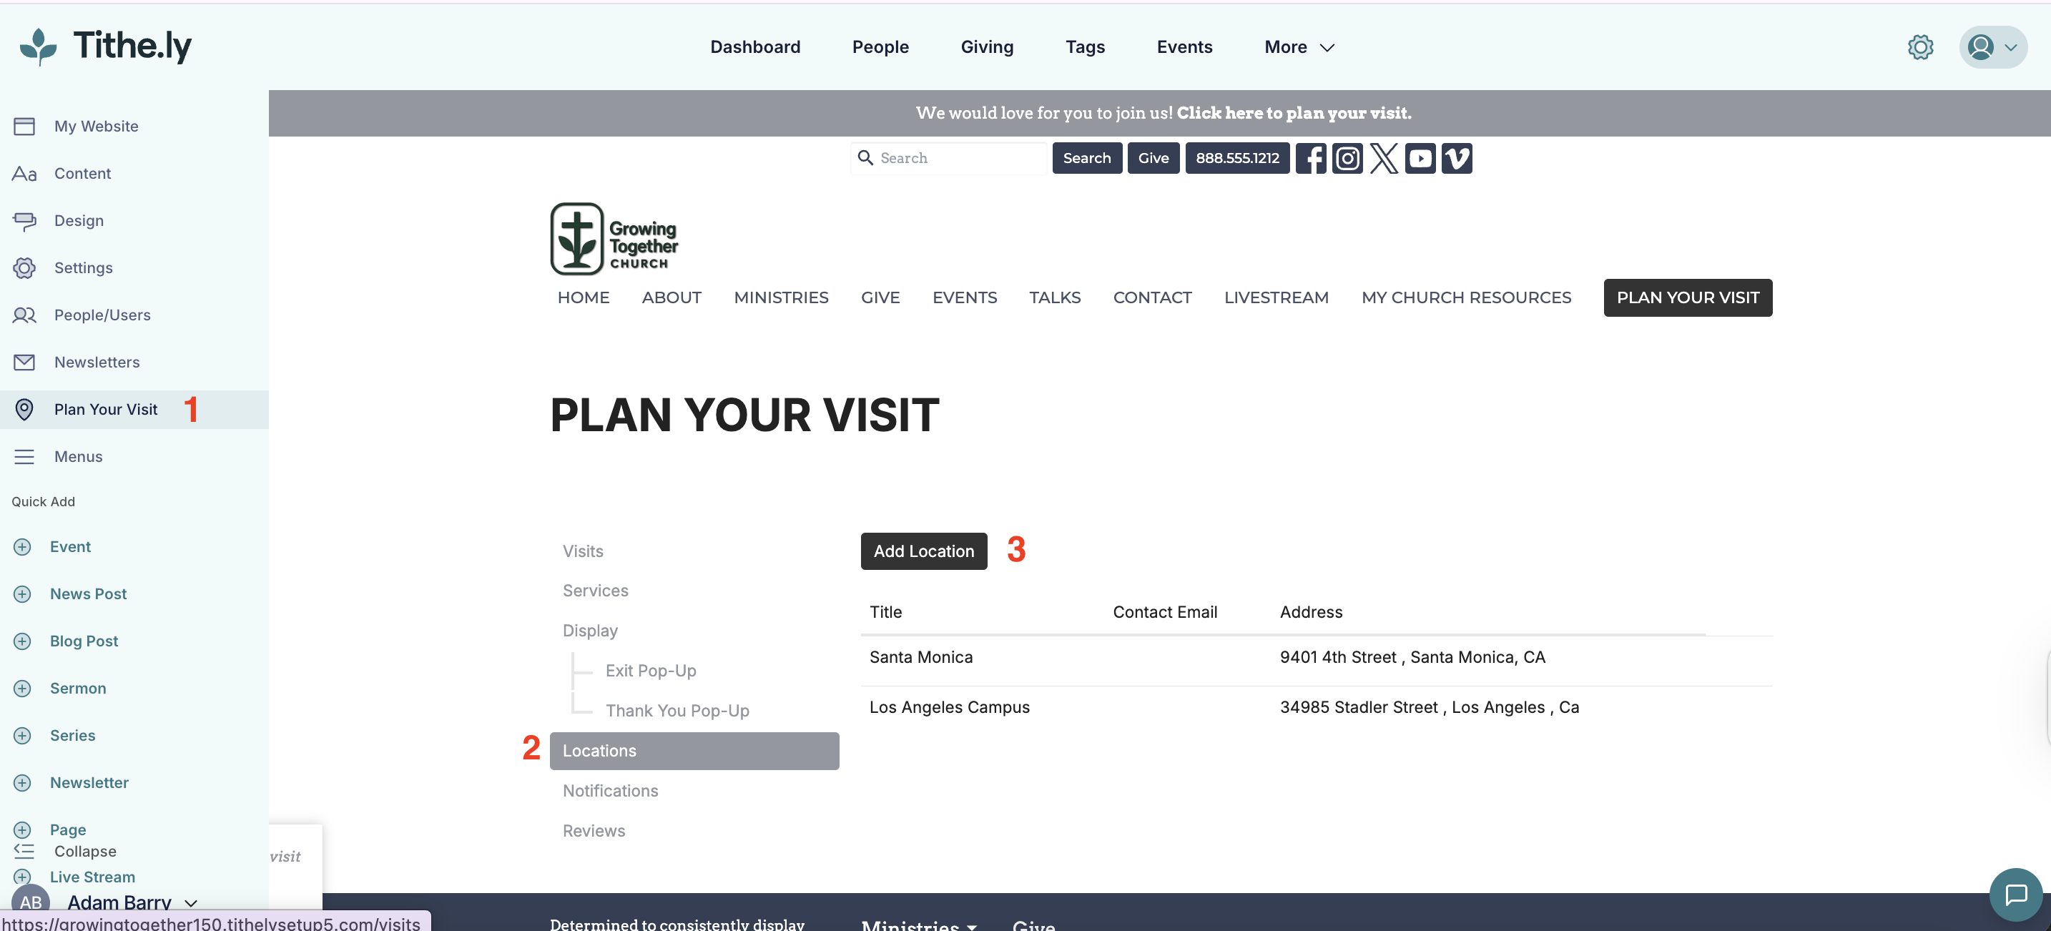Screen dimensions: 2051x931
Task: Click plus icon next to News Post
Action: pos(22,594)
